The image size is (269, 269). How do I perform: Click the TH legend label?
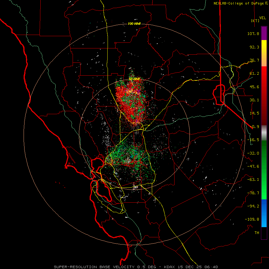tap(257, 233)
